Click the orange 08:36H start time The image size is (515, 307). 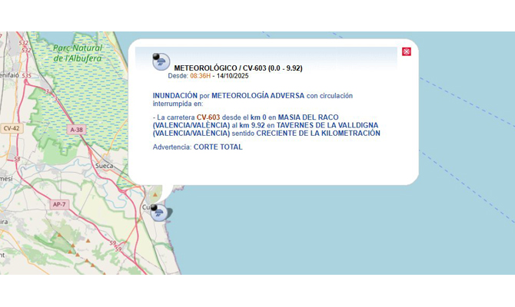point(200,76)
